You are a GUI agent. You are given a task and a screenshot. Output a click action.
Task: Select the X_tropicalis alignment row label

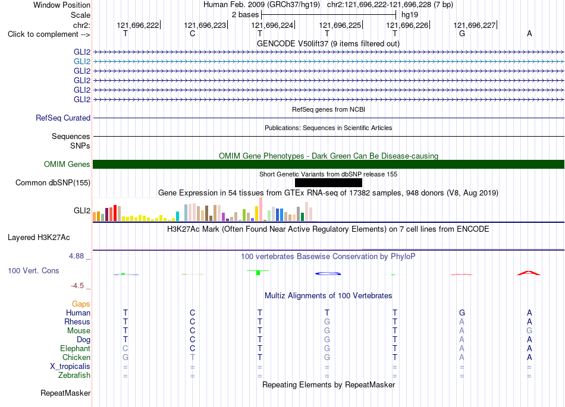70,367
